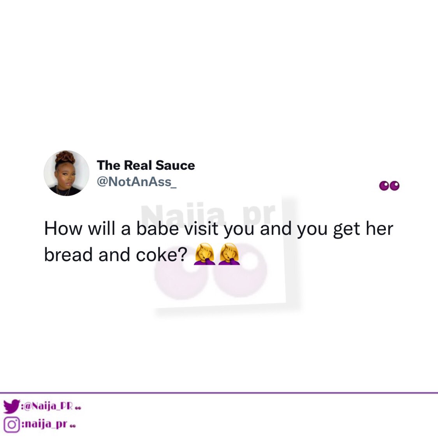Viewport: 438px width, 438px height.
Task: Click tiny eyes icon after @Naija_PR
Action: (78, 408)
